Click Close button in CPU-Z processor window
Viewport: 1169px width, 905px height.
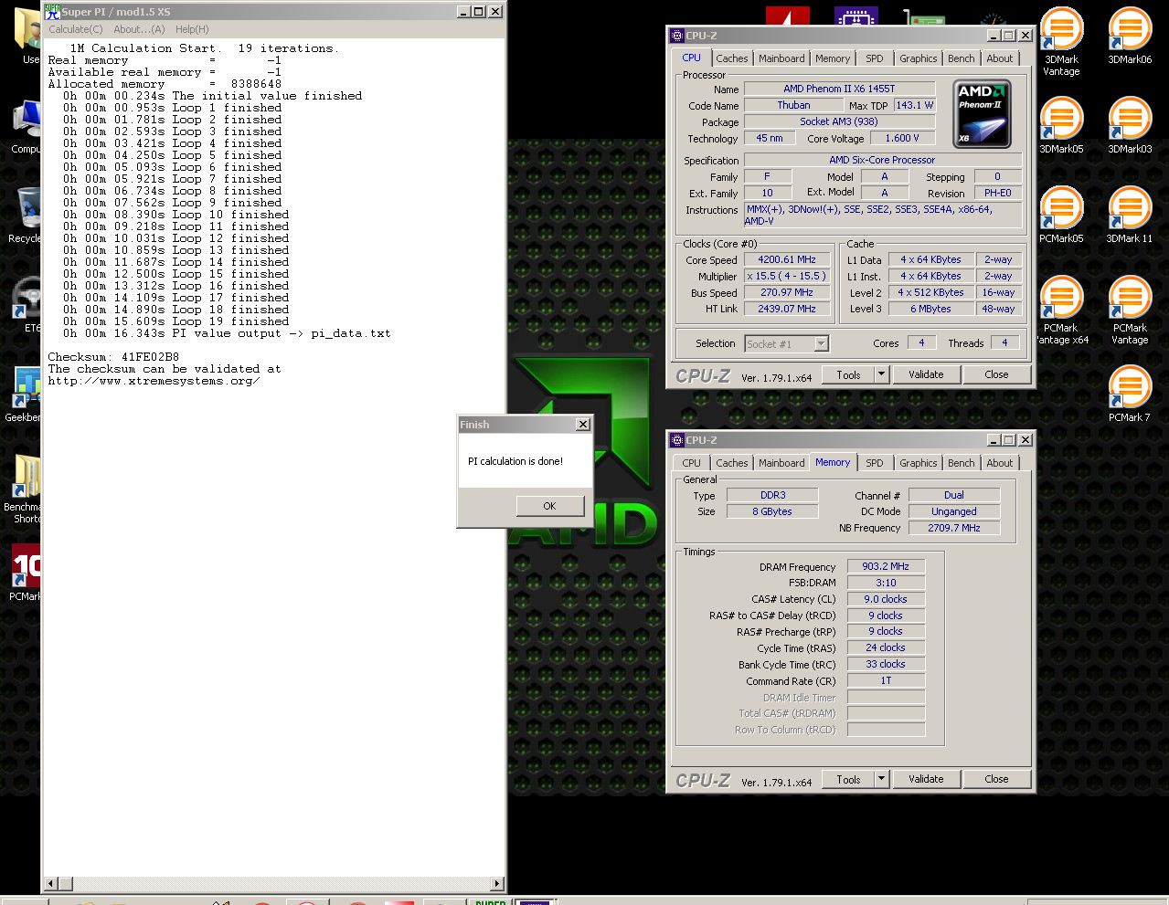pos(996,374)
